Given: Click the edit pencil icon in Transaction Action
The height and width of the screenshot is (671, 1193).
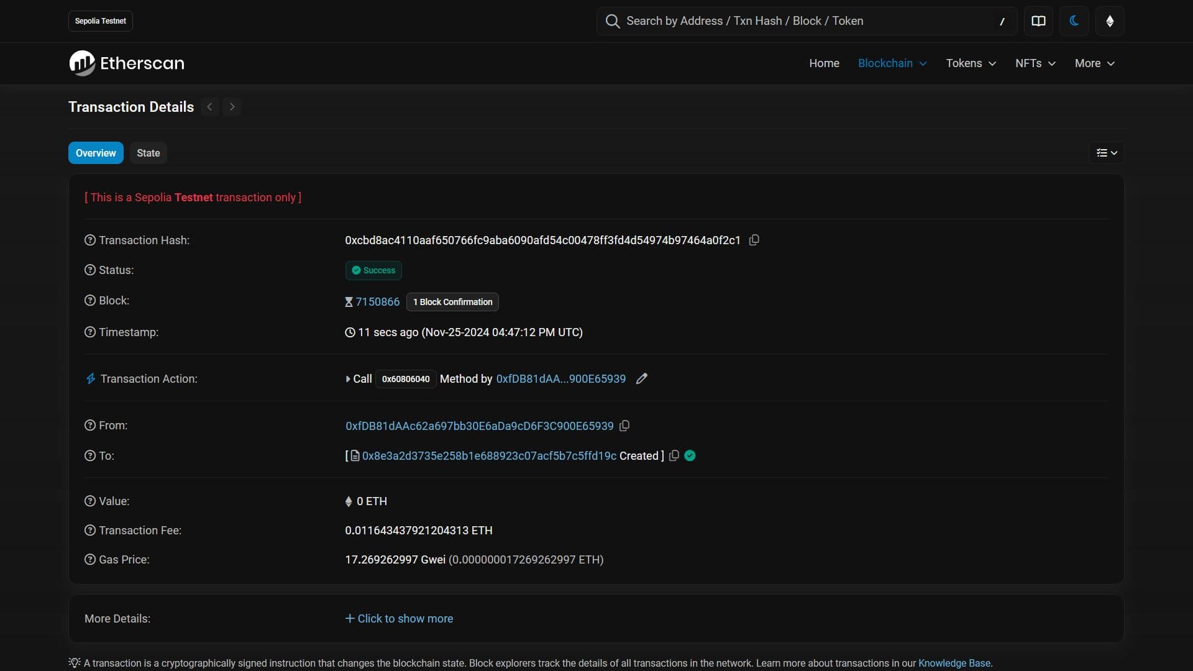Looking at the screenshot, I should [642, 378].
